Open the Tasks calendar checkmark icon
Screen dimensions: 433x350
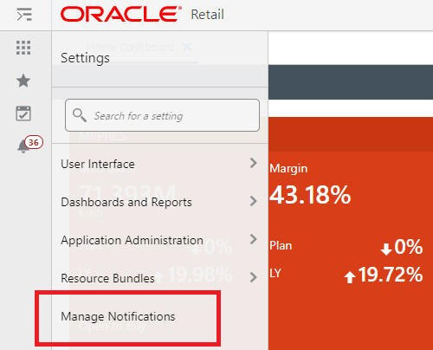[23, 113]
